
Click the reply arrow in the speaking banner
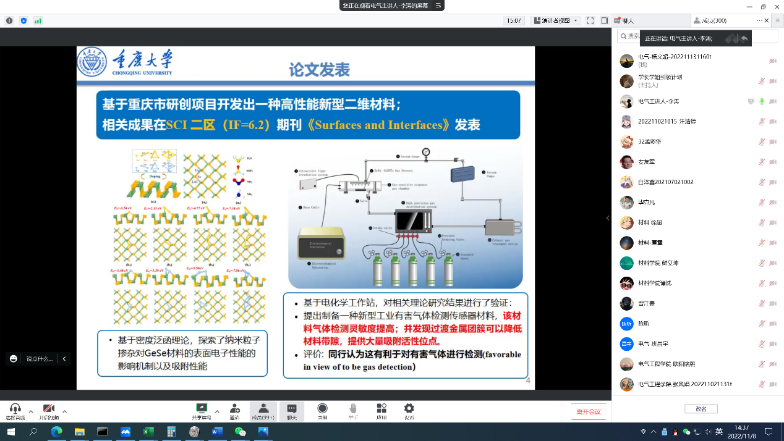745,38
